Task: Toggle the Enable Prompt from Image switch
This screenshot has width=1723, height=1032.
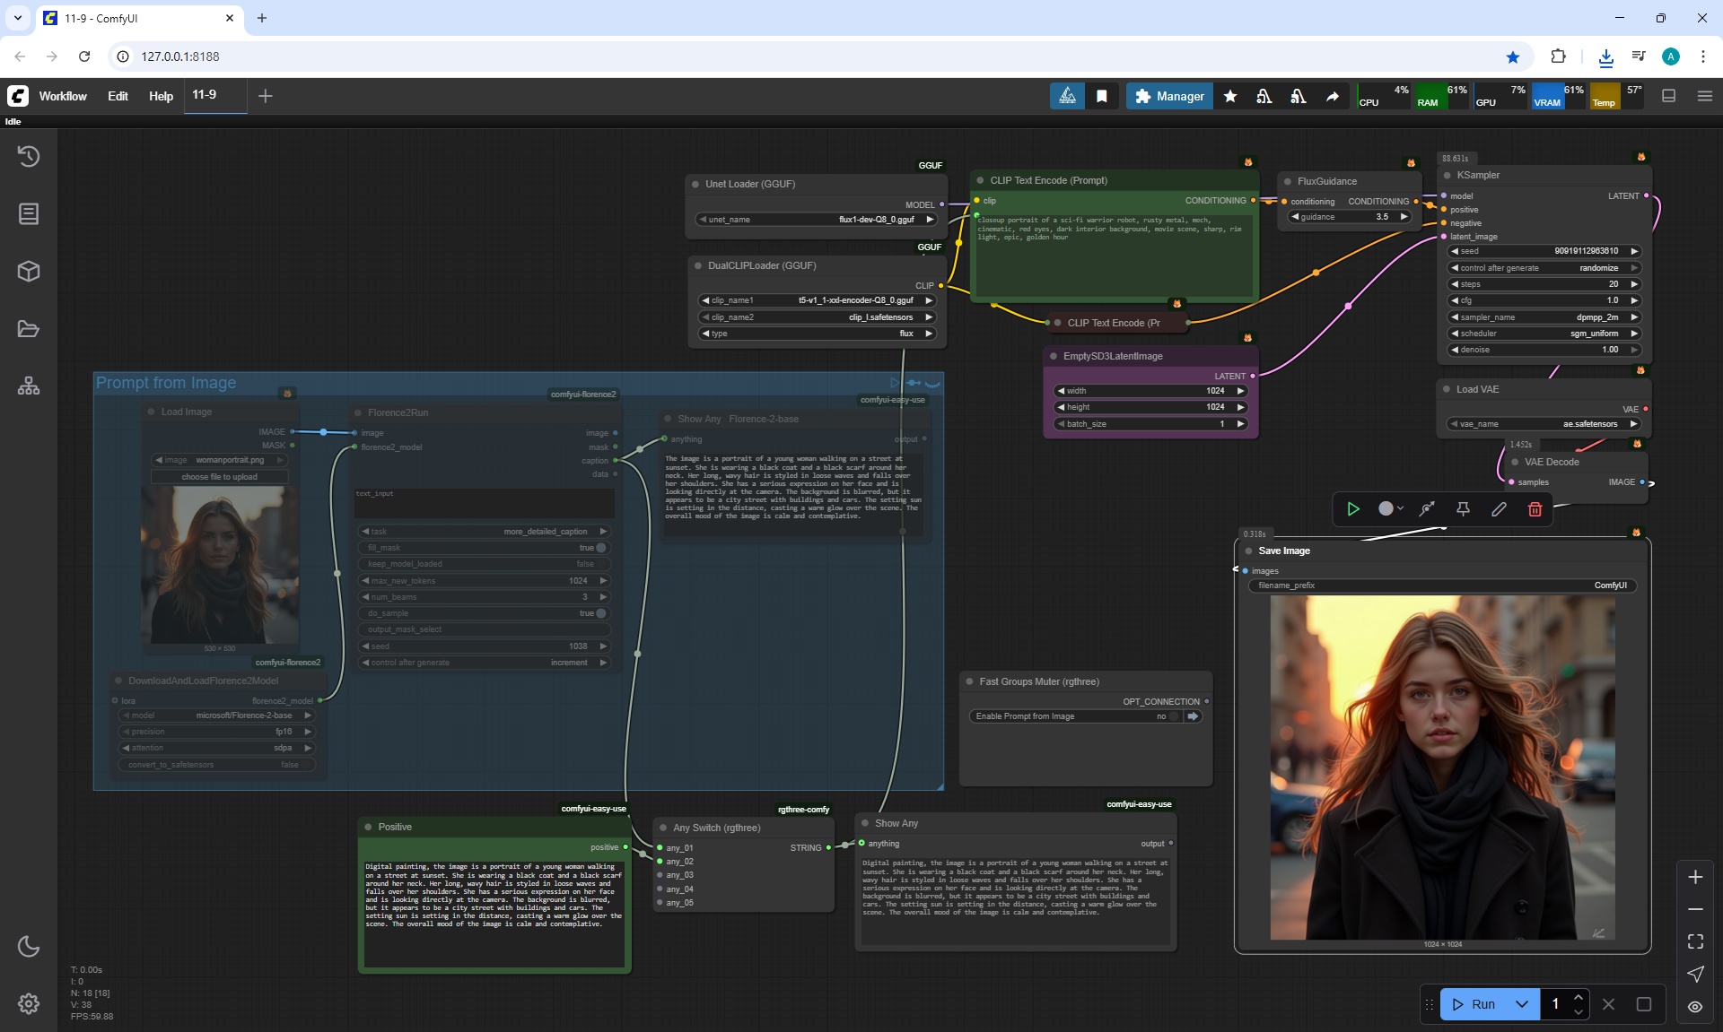Action: pos(1173,716)
